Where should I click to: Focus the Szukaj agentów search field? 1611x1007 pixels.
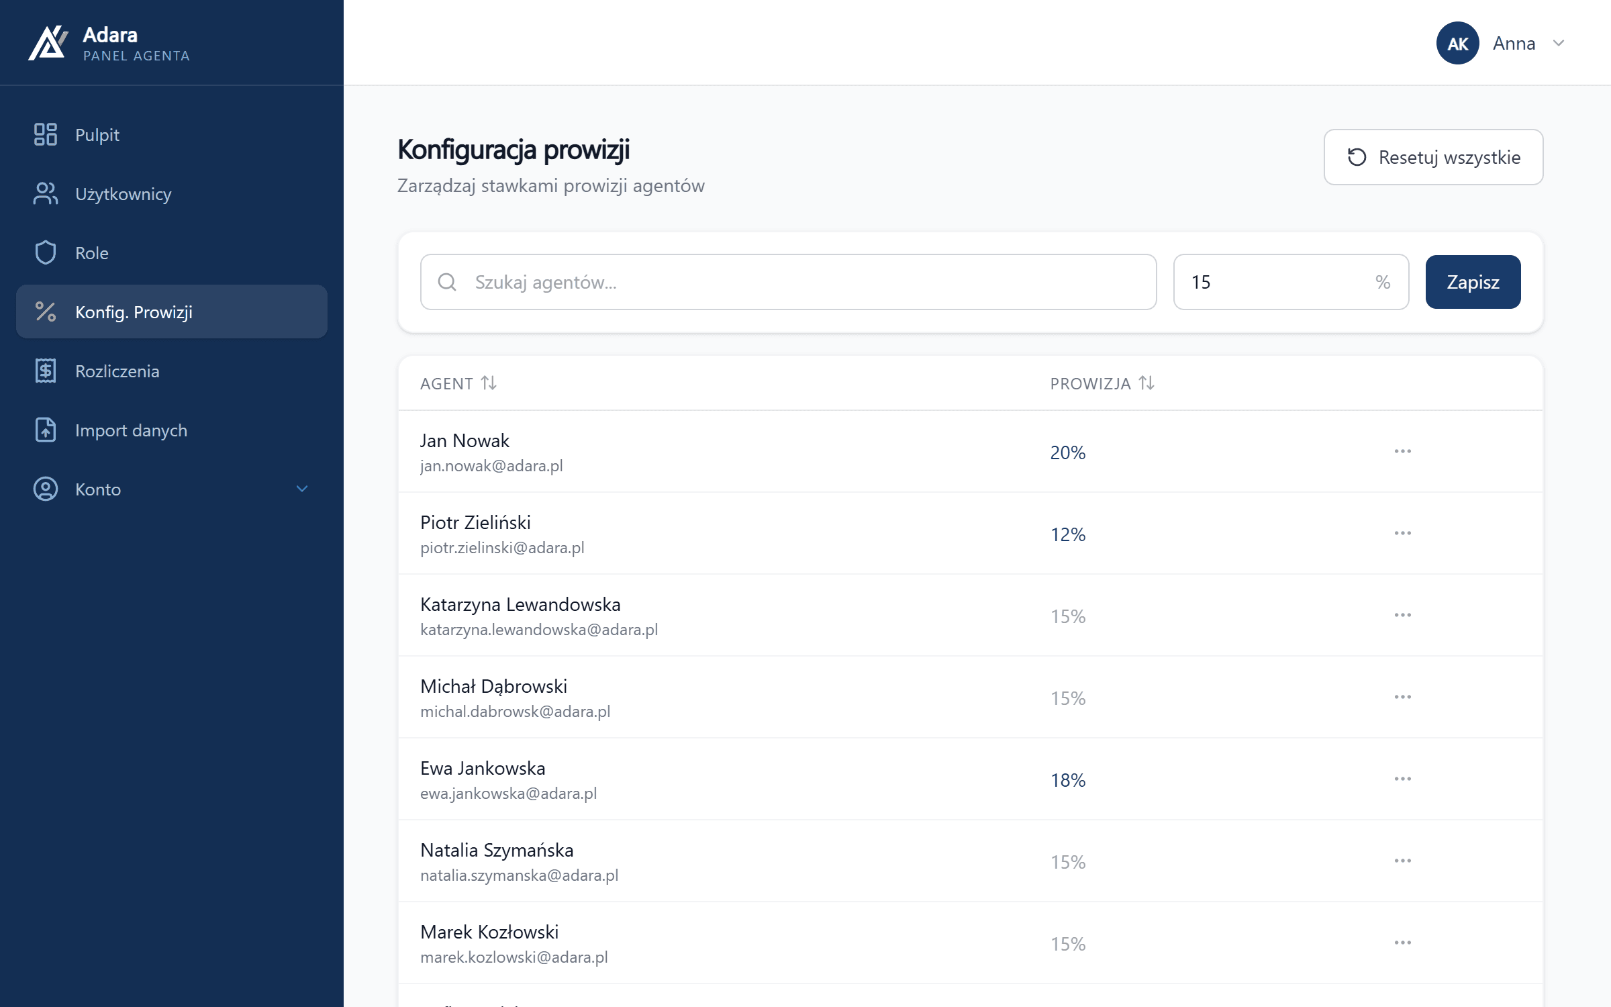click(788, 282)
